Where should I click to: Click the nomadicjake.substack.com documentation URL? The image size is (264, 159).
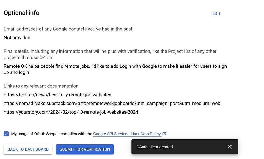point(112,103)
